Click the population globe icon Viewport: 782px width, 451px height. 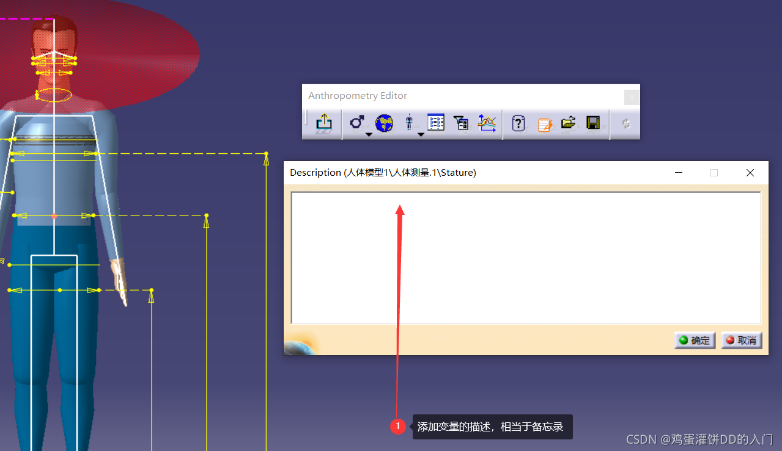(384, 124)
